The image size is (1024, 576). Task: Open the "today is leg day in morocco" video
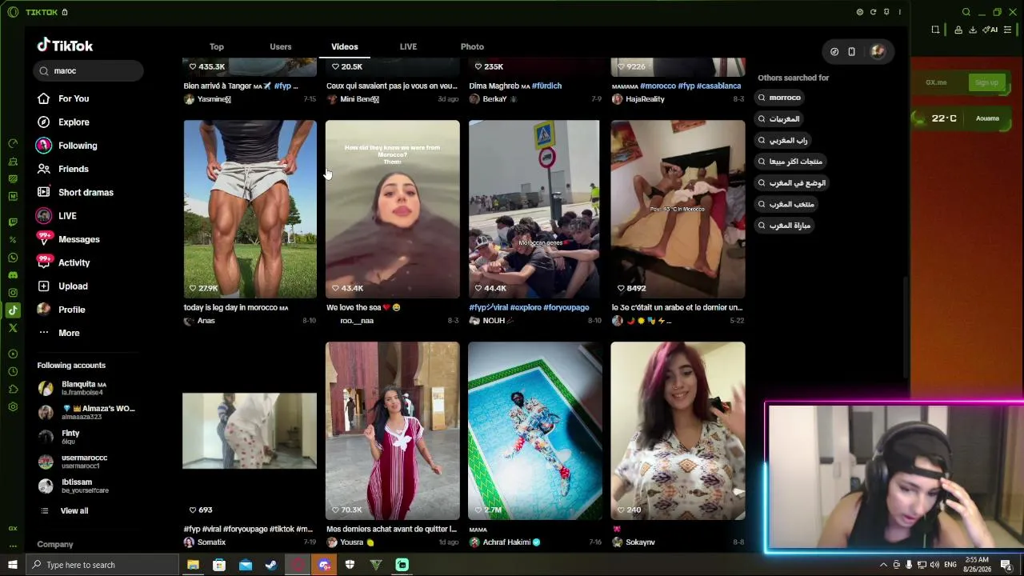250,209
